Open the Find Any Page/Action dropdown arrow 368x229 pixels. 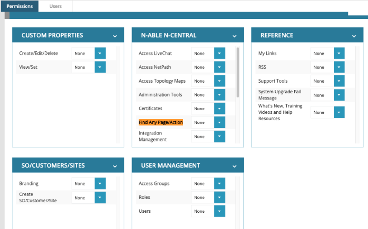click(x=219, y=122)
